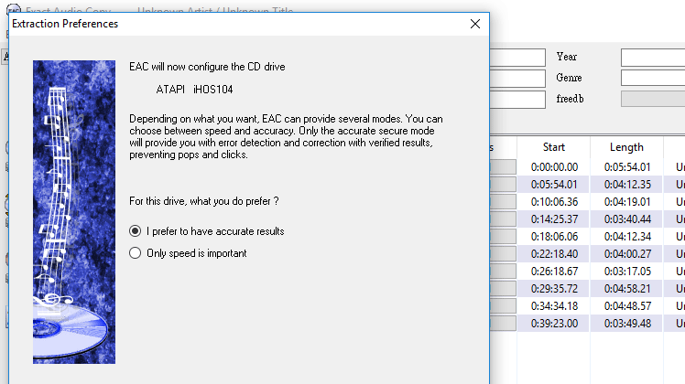Select start time 0:14:25.37 cell
685x384 pixels.
[x=554, y=219]
